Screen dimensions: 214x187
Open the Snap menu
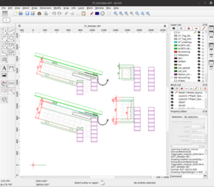click(66, 8)
